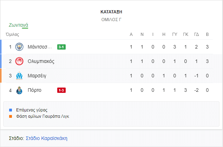Click the Marseille club crest
Screen dimensions: 223x147
pyautogui.click(x=19, y=76)
